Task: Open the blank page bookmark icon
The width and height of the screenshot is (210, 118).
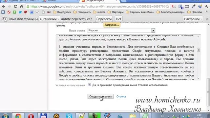Action: pyautogui.click(x=43, y=12)
